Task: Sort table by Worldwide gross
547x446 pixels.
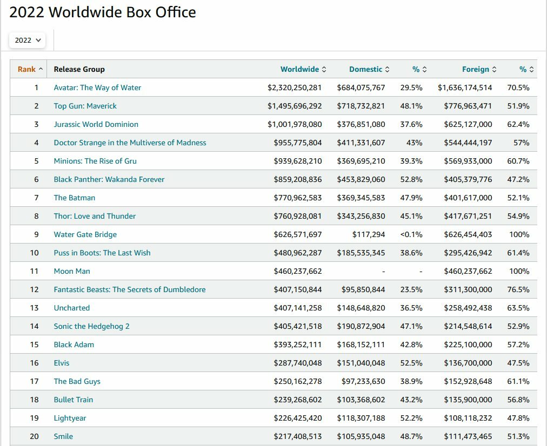Action: [x=303, y=69]
